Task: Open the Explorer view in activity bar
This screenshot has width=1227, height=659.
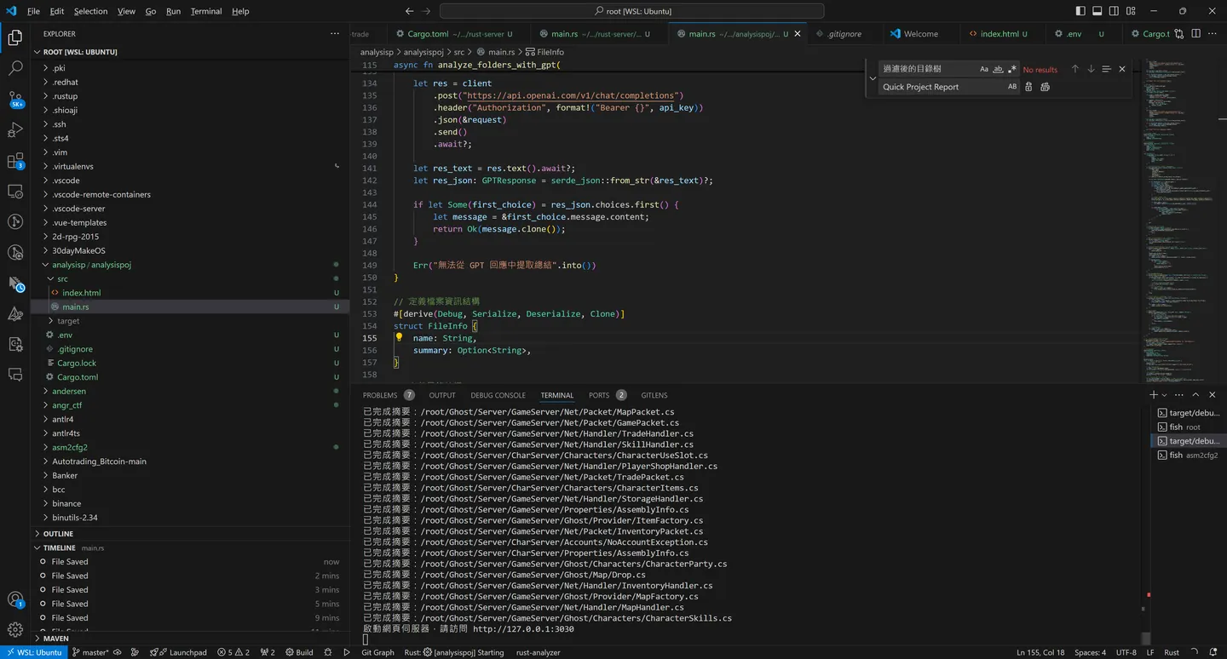Action: [x=15, y=38]
